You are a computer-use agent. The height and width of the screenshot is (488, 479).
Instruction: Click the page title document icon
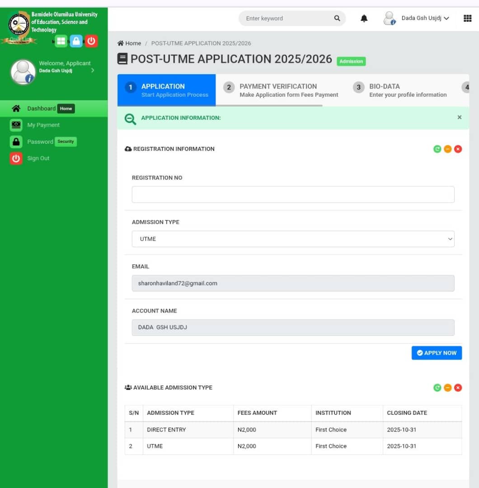pos(122,58)
